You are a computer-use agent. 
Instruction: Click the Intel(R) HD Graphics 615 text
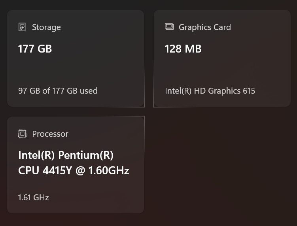(x=210, y=91)
